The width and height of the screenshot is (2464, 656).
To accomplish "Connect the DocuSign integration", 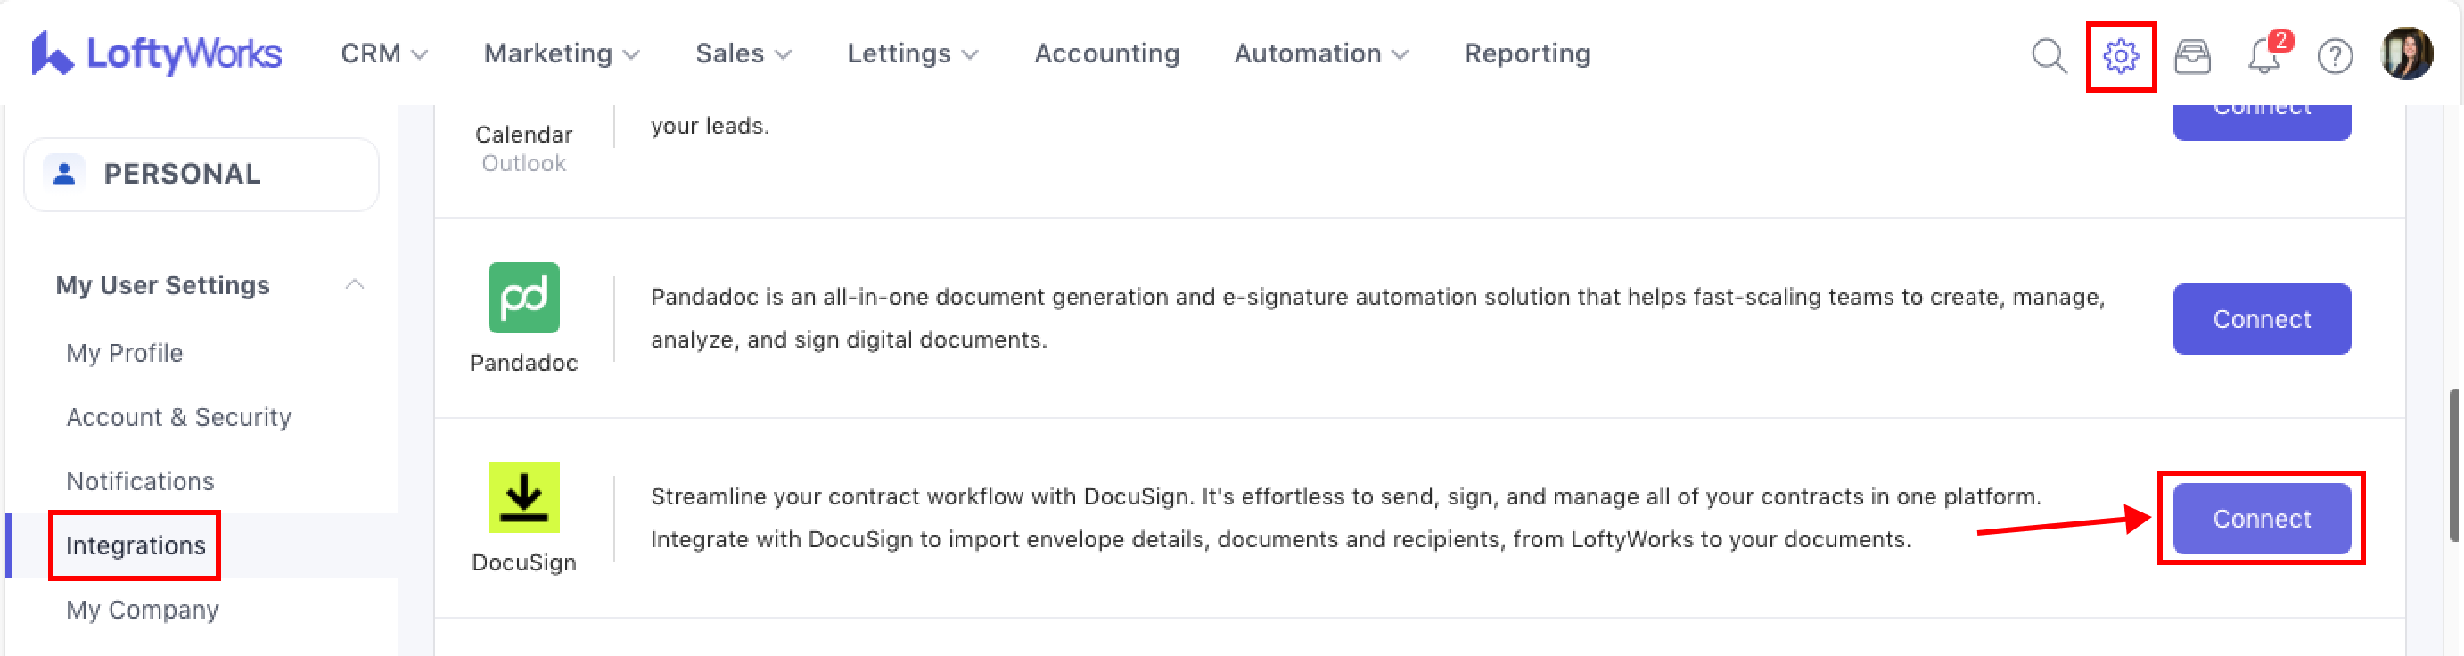I will tap(2262, 519).
